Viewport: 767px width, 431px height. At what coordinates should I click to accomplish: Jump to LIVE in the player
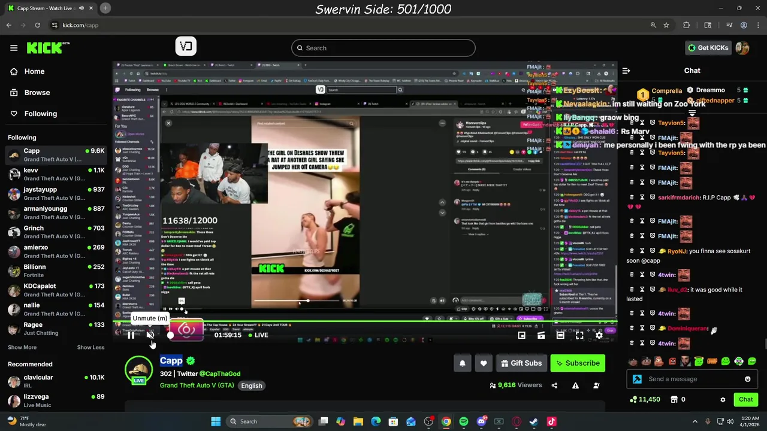(258, 335)
